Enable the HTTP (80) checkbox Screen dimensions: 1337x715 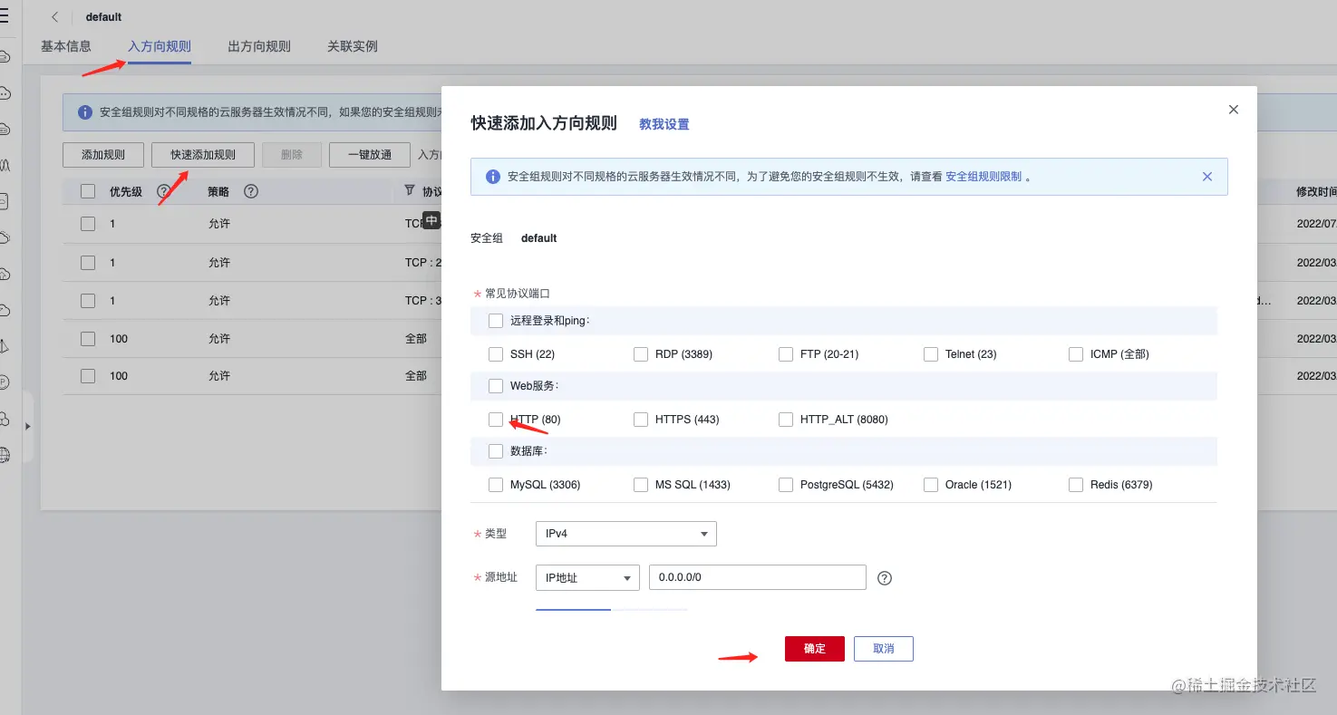[x=496, y=420]
